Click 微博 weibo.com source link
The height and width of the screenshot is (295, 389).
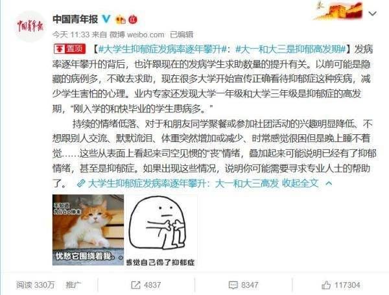click(137, 34)
